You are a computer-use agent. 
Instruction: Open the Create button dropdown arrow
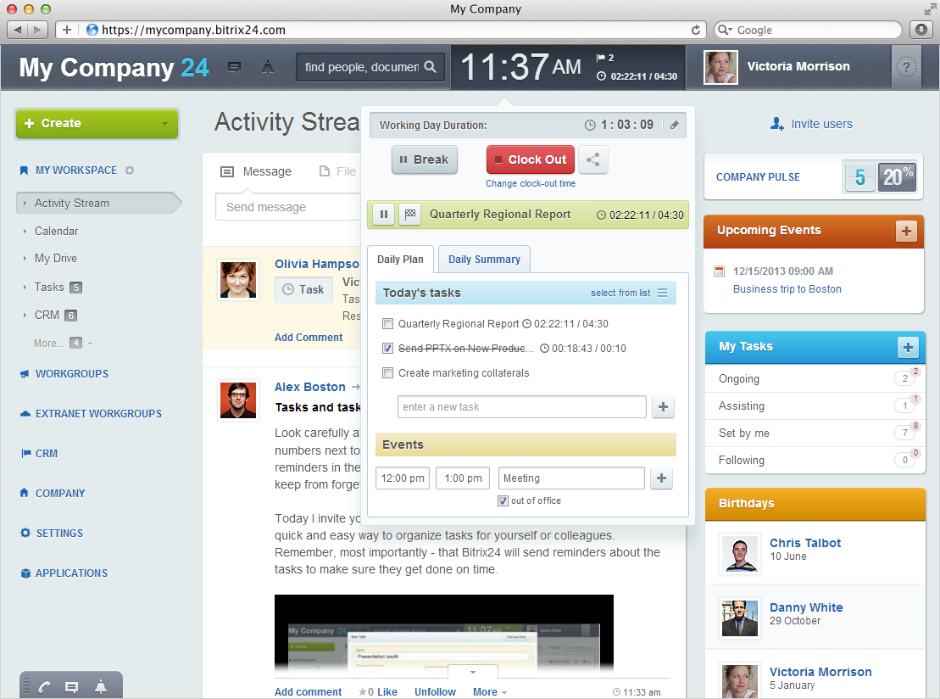[x=164, y=124]
